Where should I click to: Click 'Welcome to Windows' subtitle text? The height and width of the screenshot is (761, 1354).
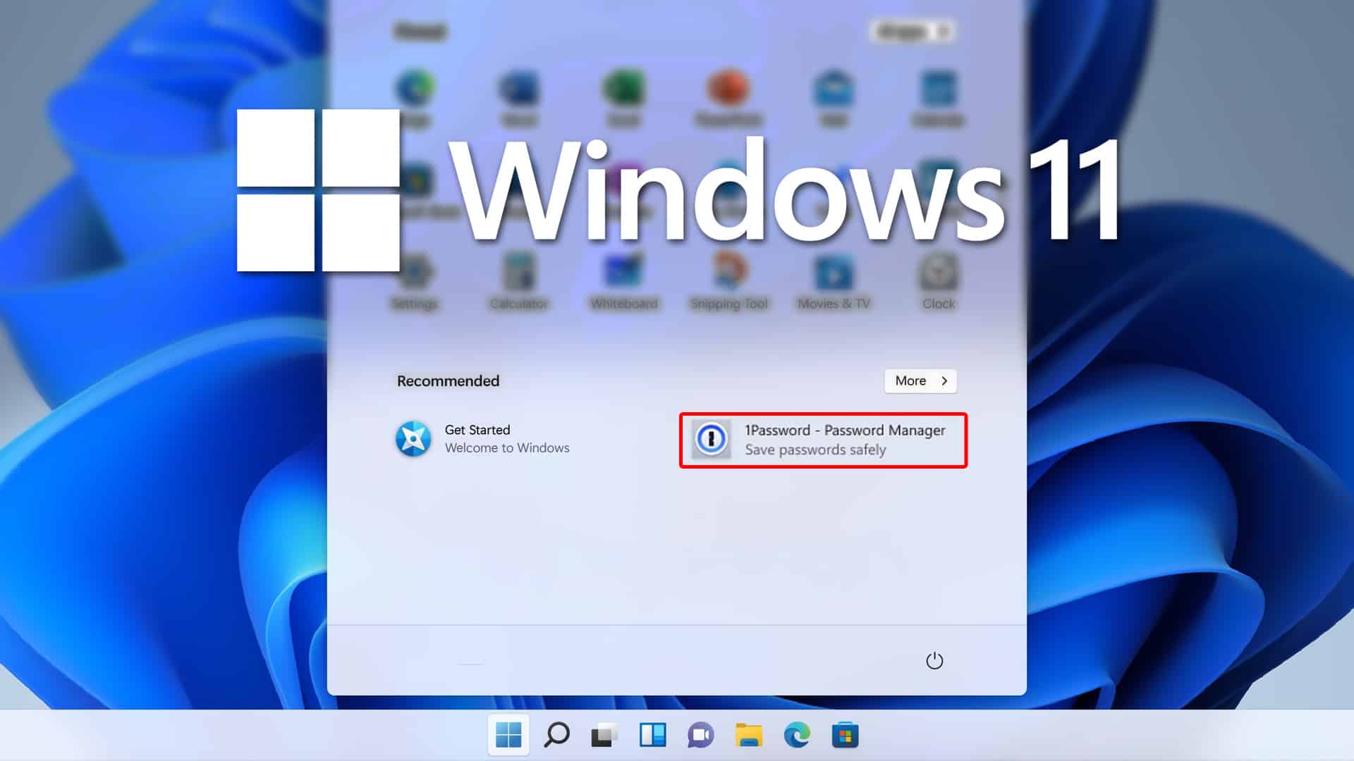[507, 447]
